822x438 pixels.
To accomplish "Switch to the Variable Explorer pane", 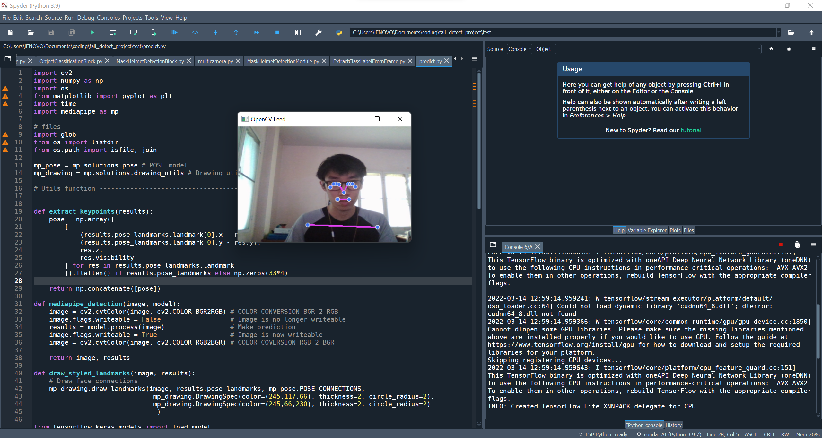I will point(647,230).
